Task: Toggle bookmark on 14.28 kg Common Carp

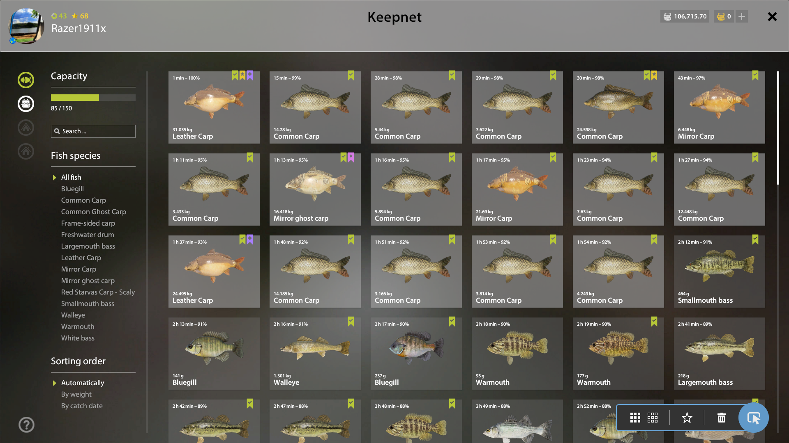Action: click(x=351, y=75)
